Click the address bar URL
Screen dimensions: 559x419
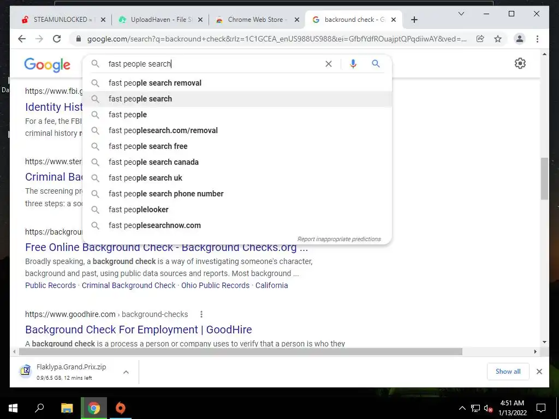[277, 39]
